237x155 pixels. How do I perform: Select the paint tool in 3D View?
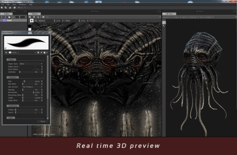click(164, 23)
